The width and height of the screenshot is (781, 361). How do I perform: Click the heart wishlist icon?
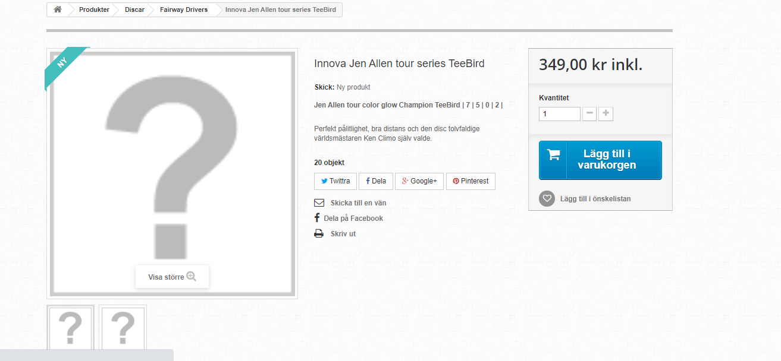[547, 199]
